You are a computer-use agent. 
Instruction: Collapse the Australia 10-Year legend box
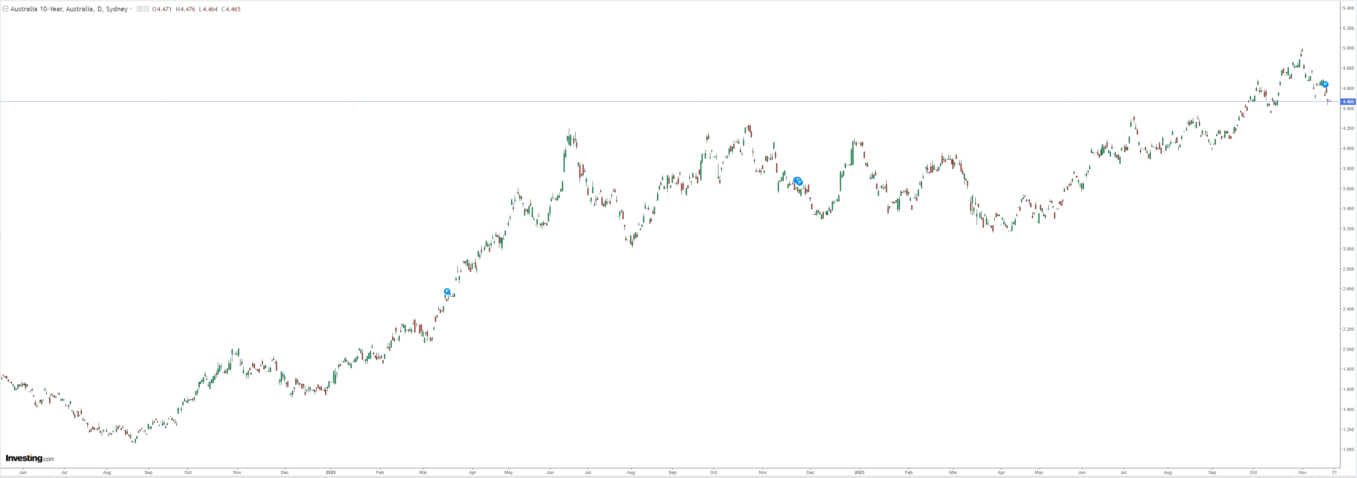[5, 9]
